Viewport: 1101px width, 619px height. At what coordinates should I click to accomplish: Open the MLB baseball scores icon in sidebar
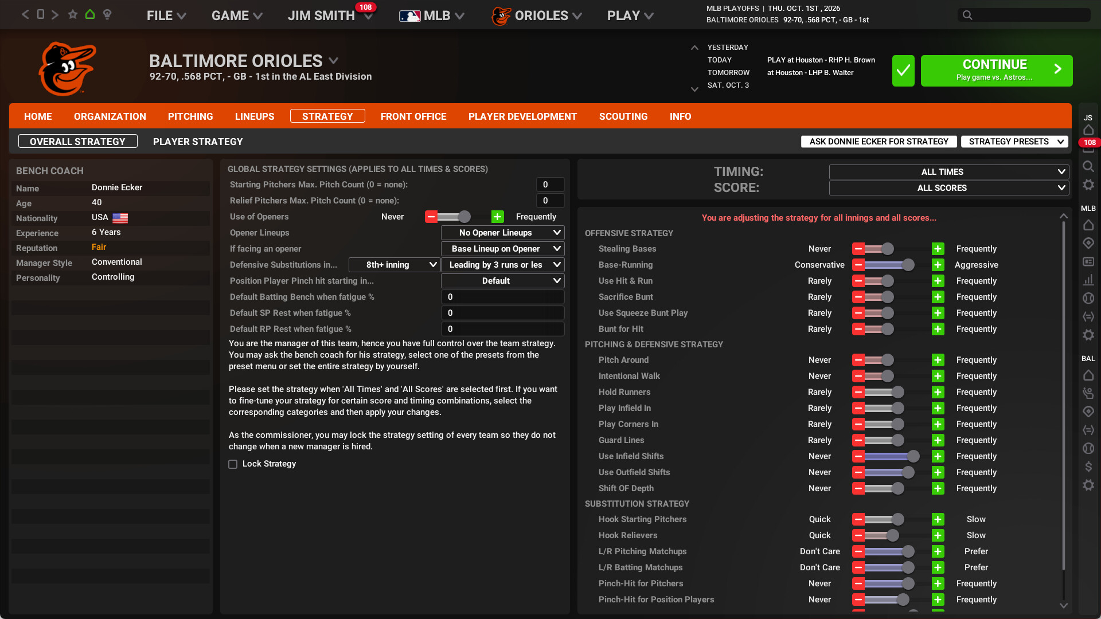tap(1088, 298)
